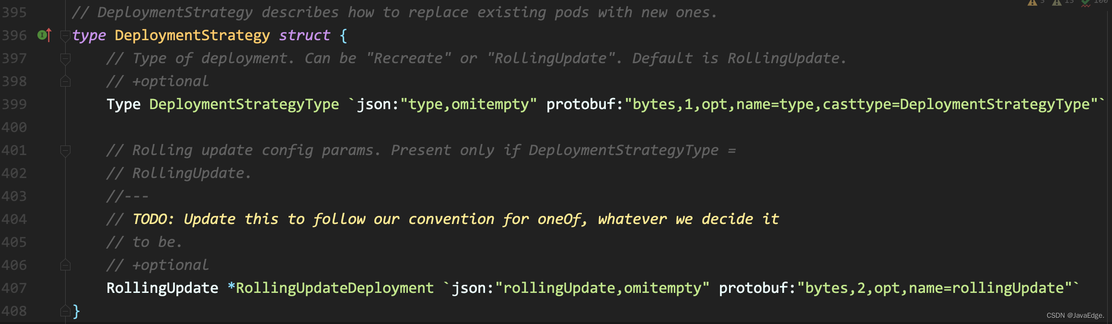Click line number 407 in the gutter
1112x324 pixels.
click(x=14, y=288)
